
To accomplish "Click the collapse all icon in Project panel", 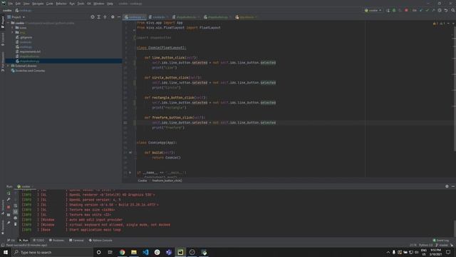I will [x=105, y=17].
